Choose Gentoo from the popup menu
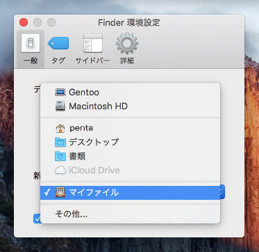This screenshot has width=259, height=252. click(130, 93)
